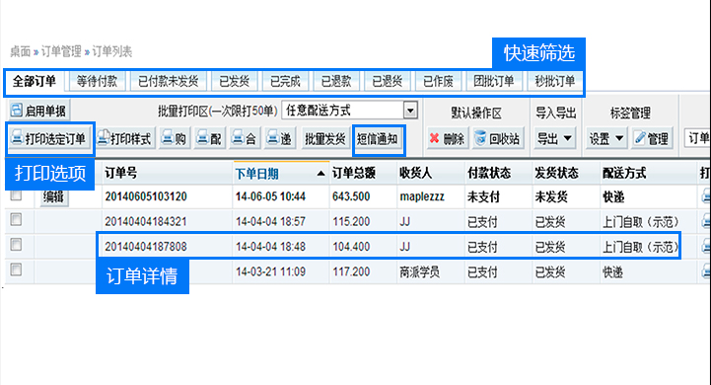The height and width of the screenshot is (385, 711).
Task: Sort by 订单总额 column header
Action: 354,173
